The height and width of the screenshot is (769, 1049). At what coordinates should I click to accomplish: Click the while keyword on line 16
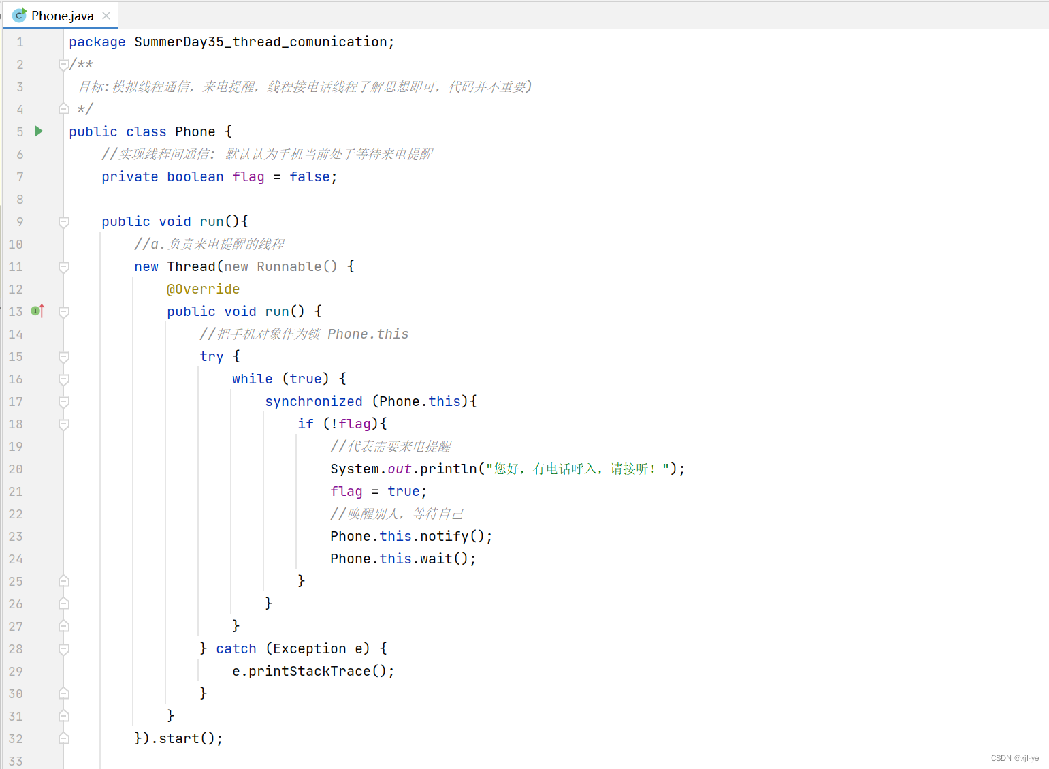click(x=252, y=379)
